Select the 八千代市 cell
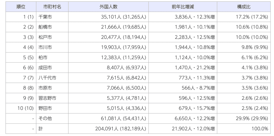 pos(47,78)
